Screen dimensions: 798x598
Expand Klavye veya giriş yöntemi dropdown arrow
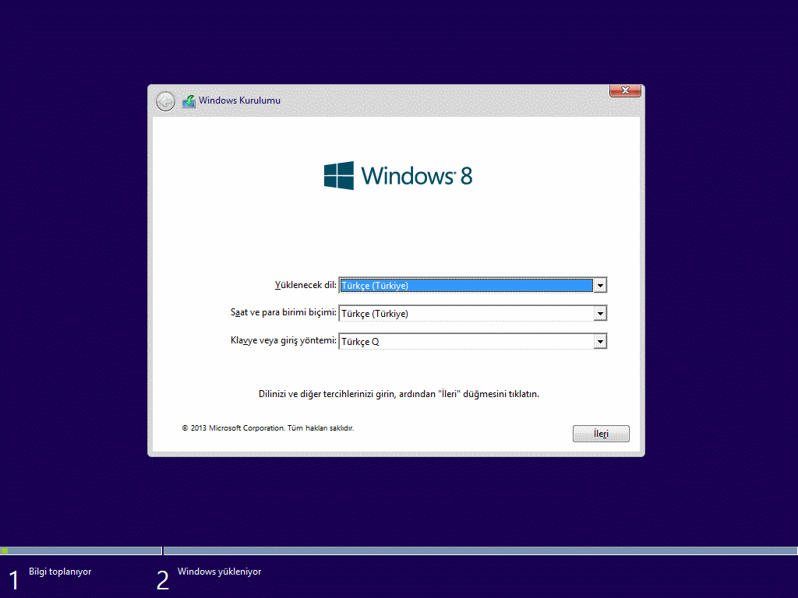tap(600, 342)
